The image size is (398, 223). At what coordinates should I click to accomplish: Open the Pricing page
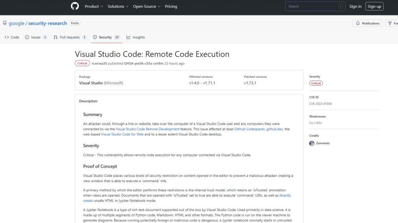point(171,6)
